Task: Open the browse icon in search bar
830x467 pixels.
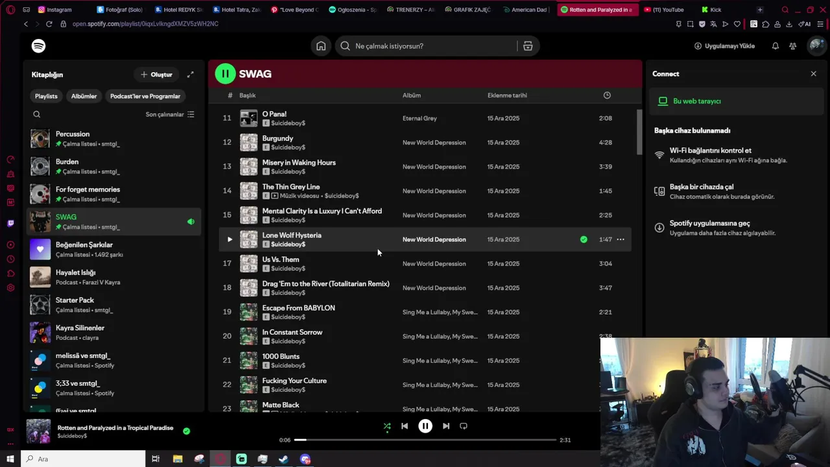Action: [x=528, y=46]
